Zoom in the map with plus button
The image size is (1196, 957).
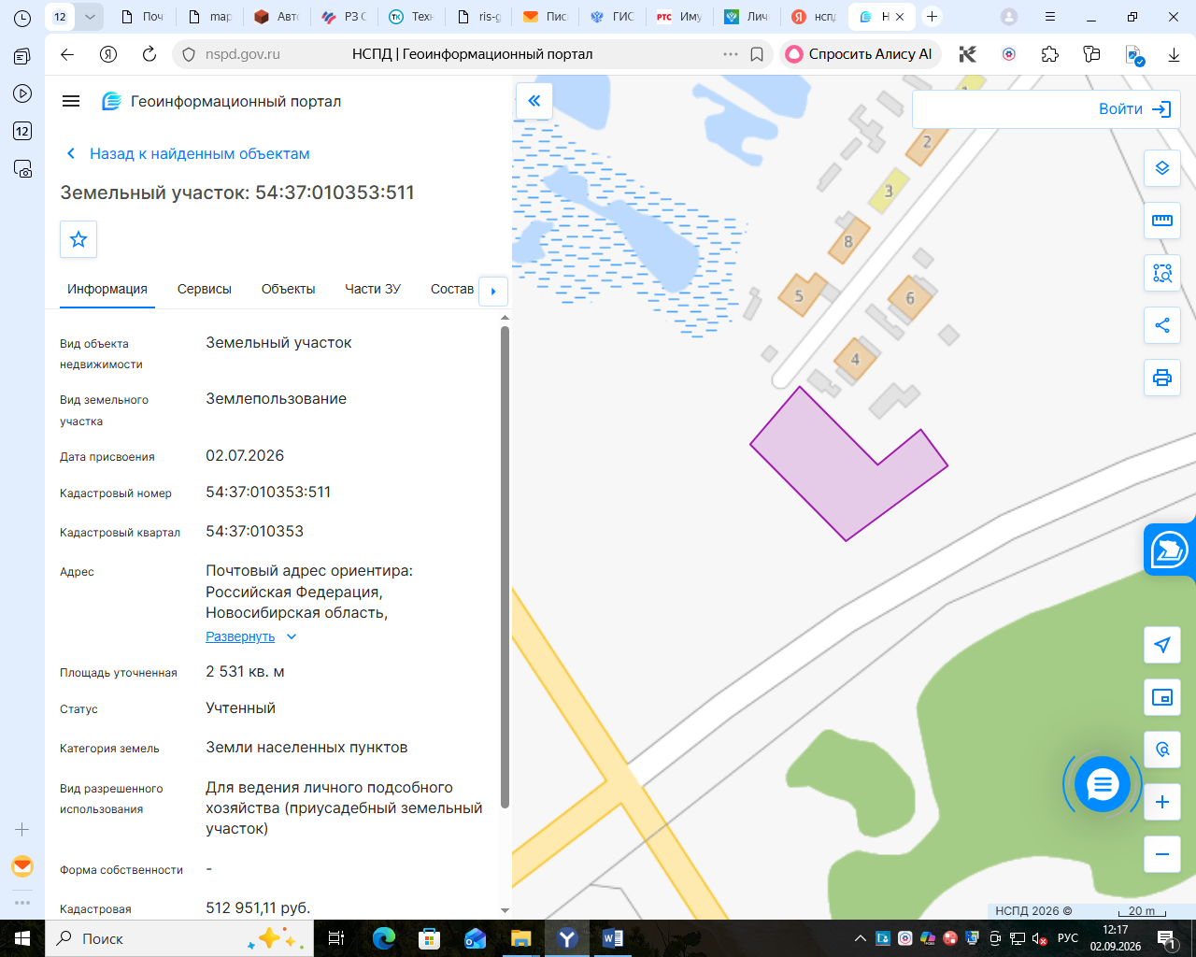point(1162,802)
